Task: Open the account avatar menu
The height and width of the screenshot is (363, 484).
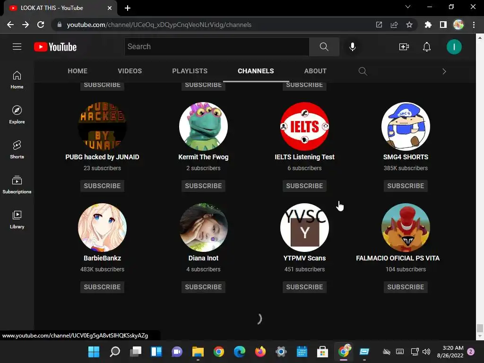Action: click(454, 47)
